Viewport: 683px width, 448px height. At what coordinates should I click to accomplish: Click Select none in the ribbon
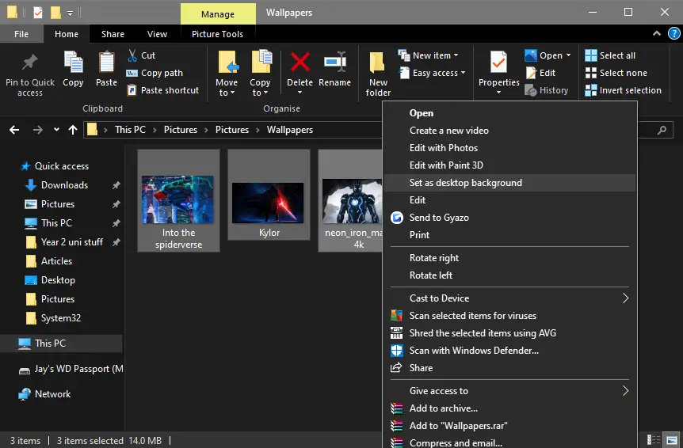tap(616, 73)
